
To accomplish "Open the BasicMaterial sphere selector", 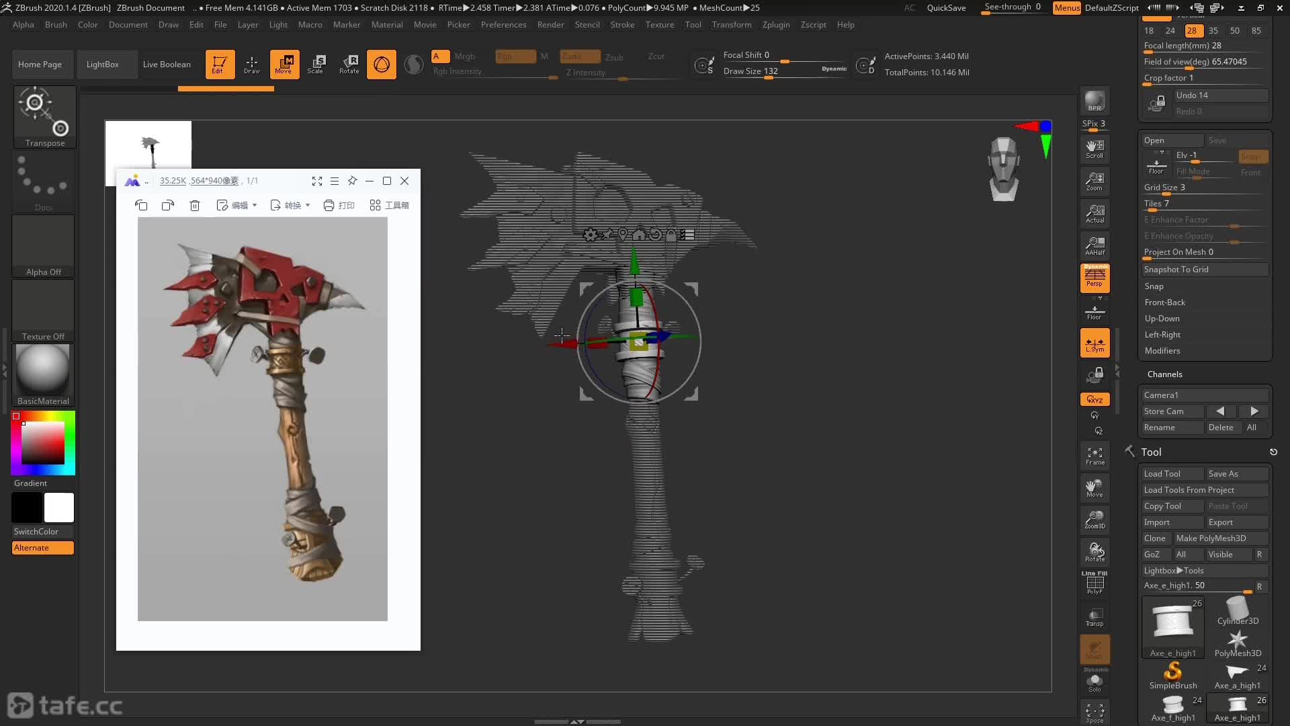I will point(43,375).
